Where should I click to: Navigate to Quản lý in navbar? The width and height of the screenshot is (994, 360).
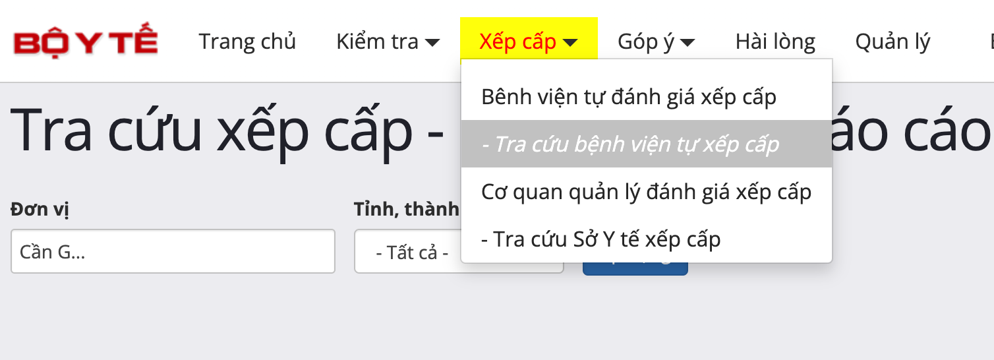click(x=892, y=42)
